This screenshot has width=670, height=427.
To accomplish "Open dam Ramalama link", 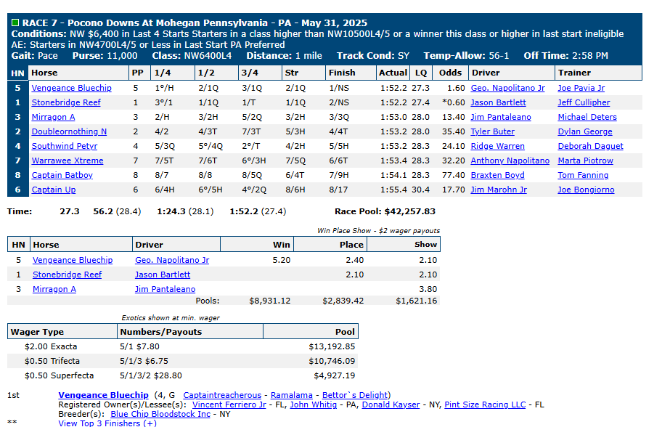I will click(291, 395).
